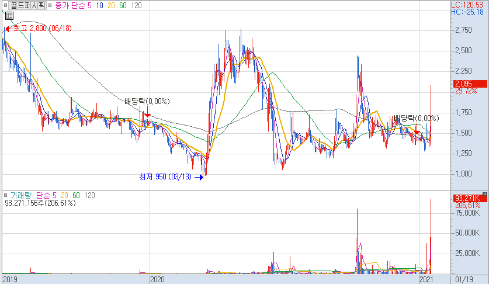Viewport: 489px width, 284px height.
Task: Click the 최고 2,800 (06/18) high marker
Action: pyautogui.click(x=39, y=29)
